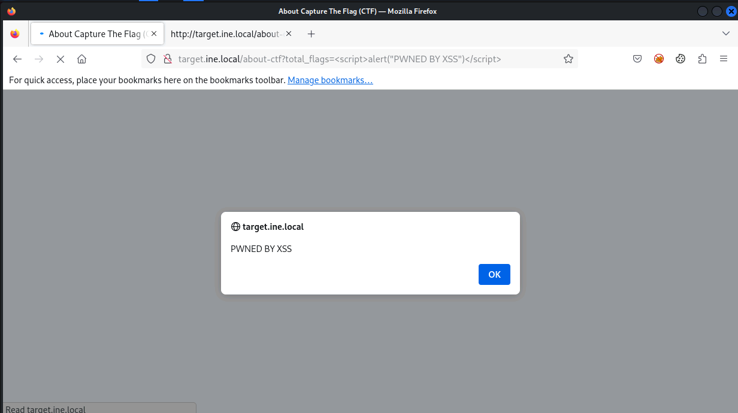The width and height of the screenshot is (738, 413).
Task: Click target.ine.local heading in dialog
Action: pos(273,227)
